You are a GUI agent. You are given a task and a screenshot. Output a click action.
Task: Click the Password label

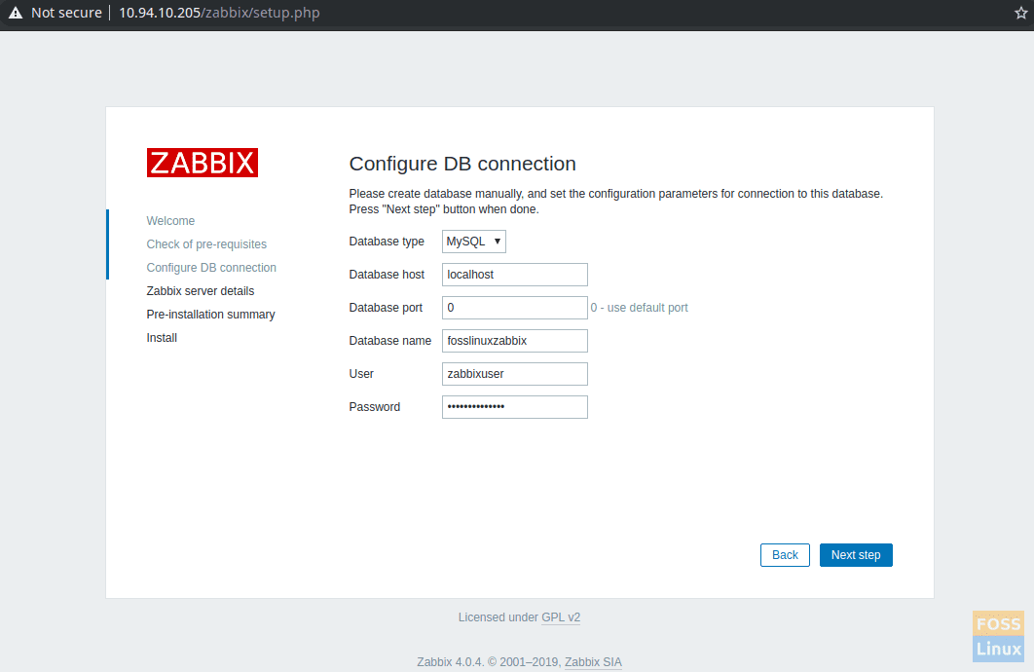pyautogui.click(x=375, y=407)
